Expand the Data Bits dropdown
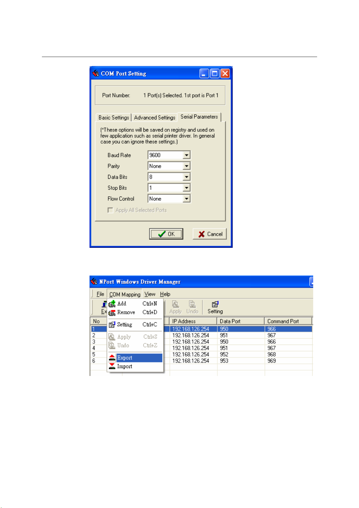 (x=187, y=177)
